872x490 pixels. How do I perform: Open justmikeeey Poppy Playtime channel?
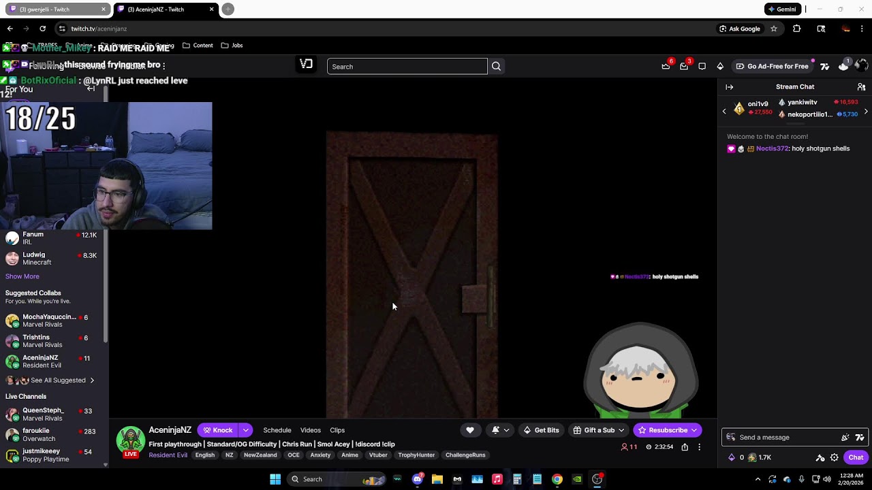pyautogui.click(x=53, y=455)
